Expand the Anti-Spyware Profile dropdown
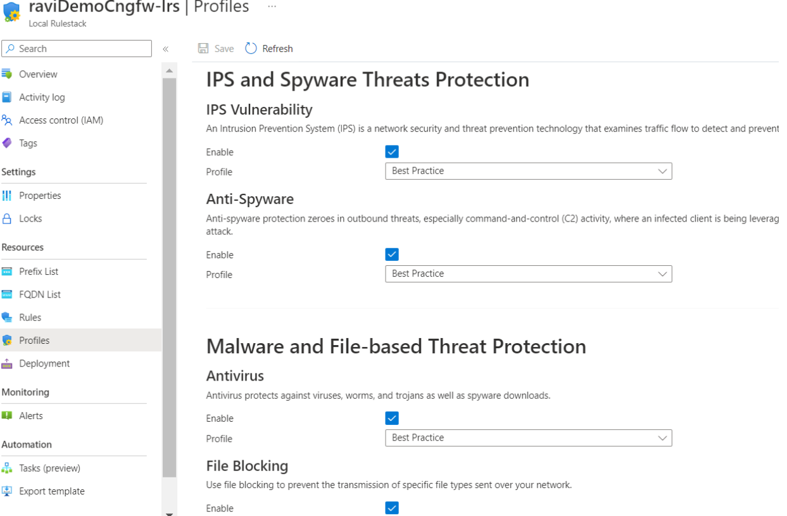 click(x=528, y=274)
